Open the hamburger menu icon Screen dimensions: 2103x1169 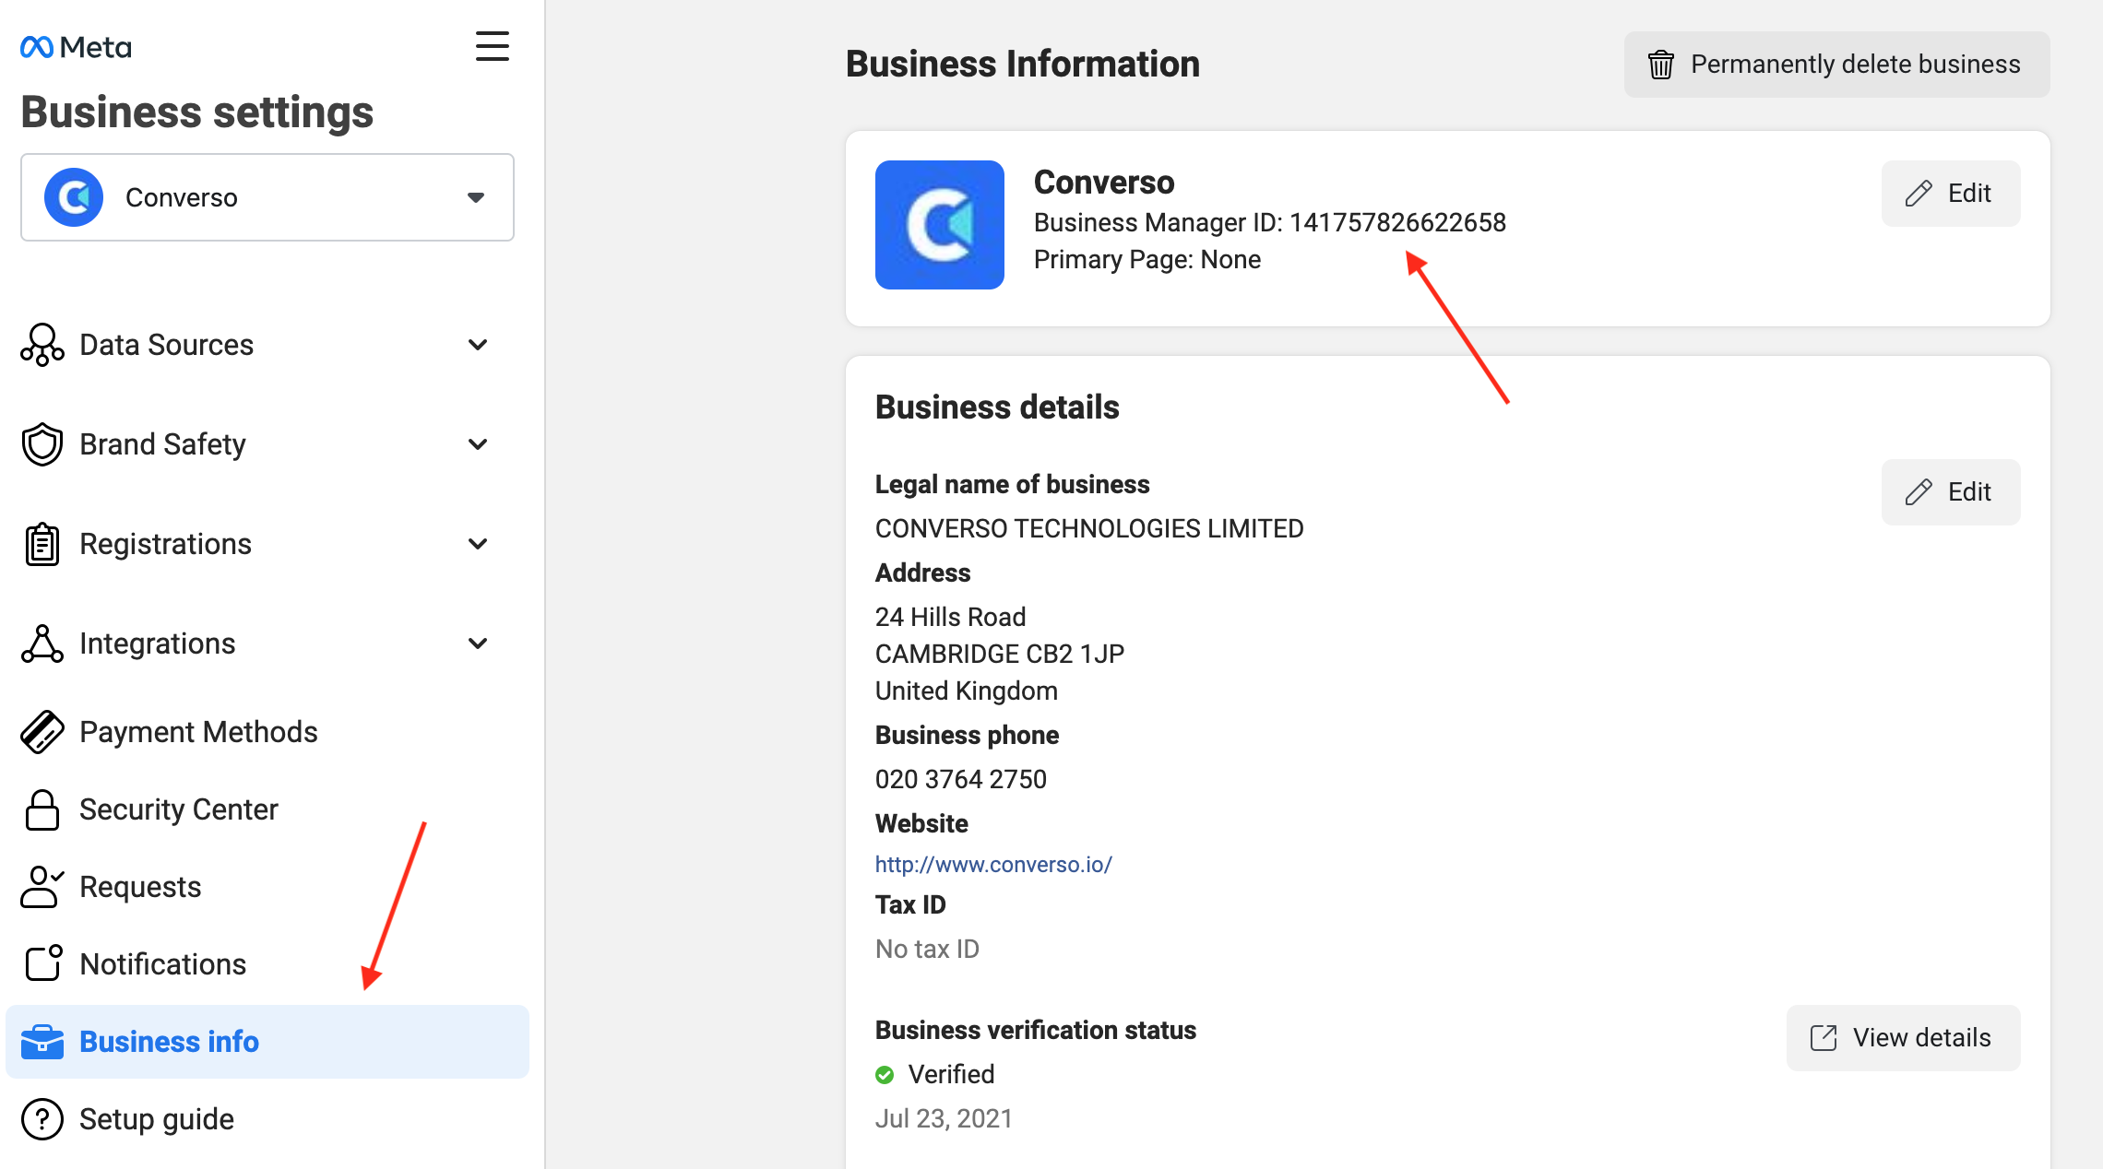click(493, 46)
